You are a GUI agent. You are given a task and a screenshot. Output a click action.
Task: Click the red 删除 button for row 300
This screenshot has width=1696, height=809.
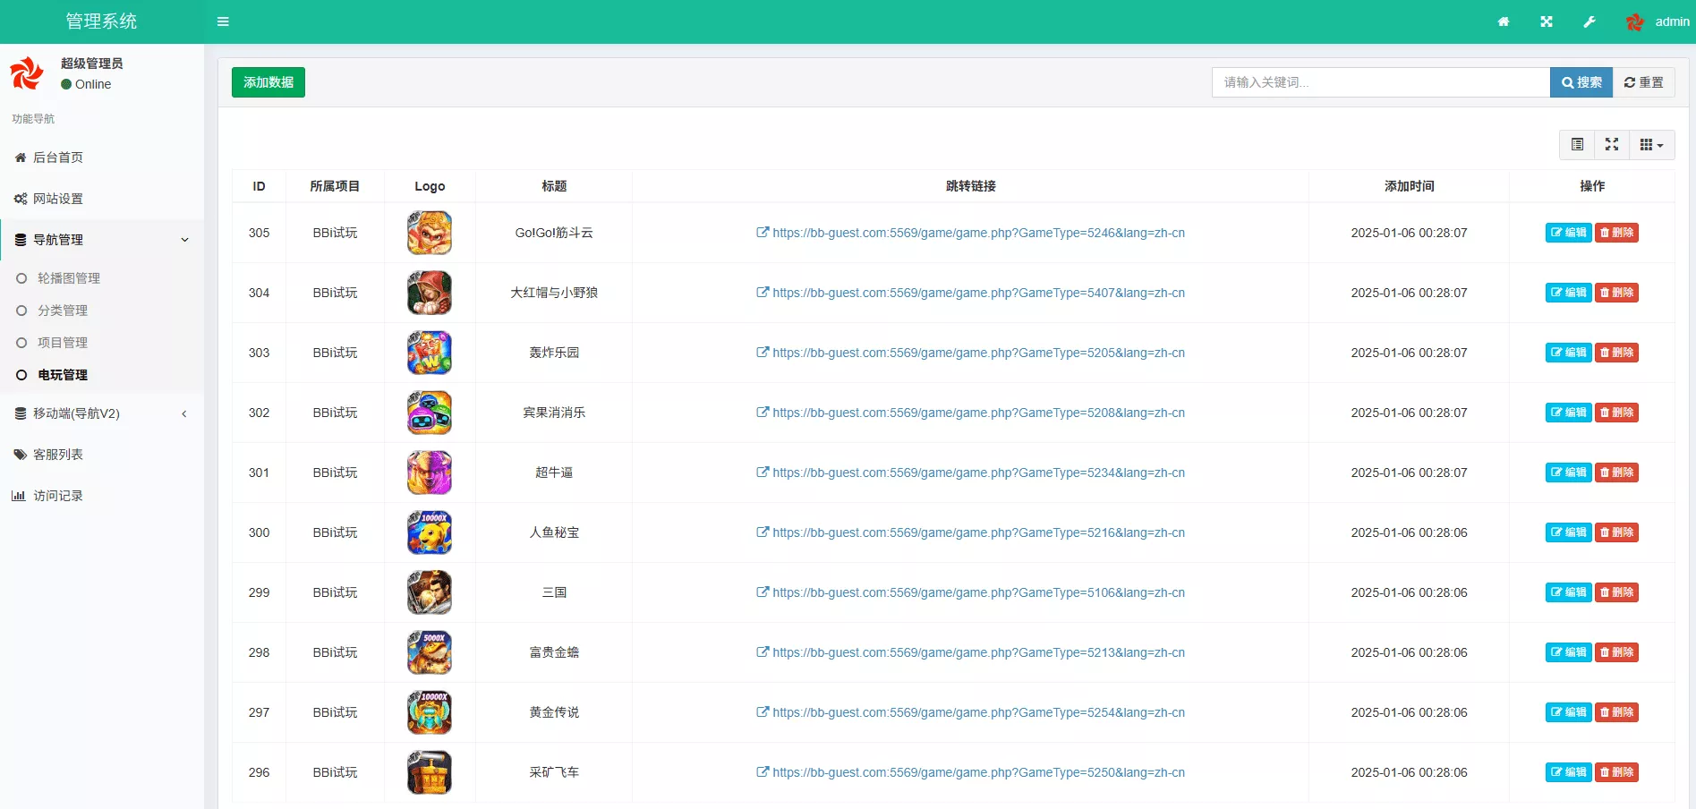pos(1616,532)
